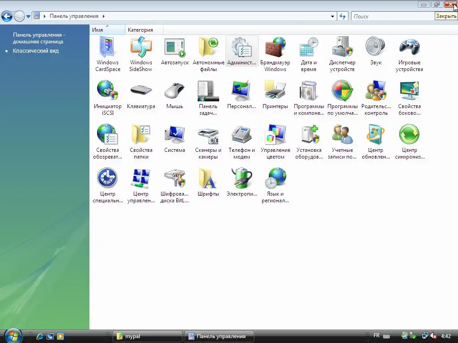Open recent pages dropdown arrow
The height and width of the screenshot is (343, 458).
point(28,17)
